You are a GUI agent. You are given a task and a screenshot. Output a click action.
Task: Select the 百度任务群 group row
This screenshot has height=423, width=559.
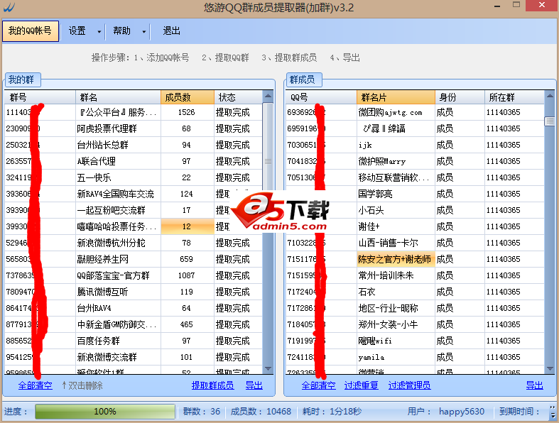click(x=134, y=341)
